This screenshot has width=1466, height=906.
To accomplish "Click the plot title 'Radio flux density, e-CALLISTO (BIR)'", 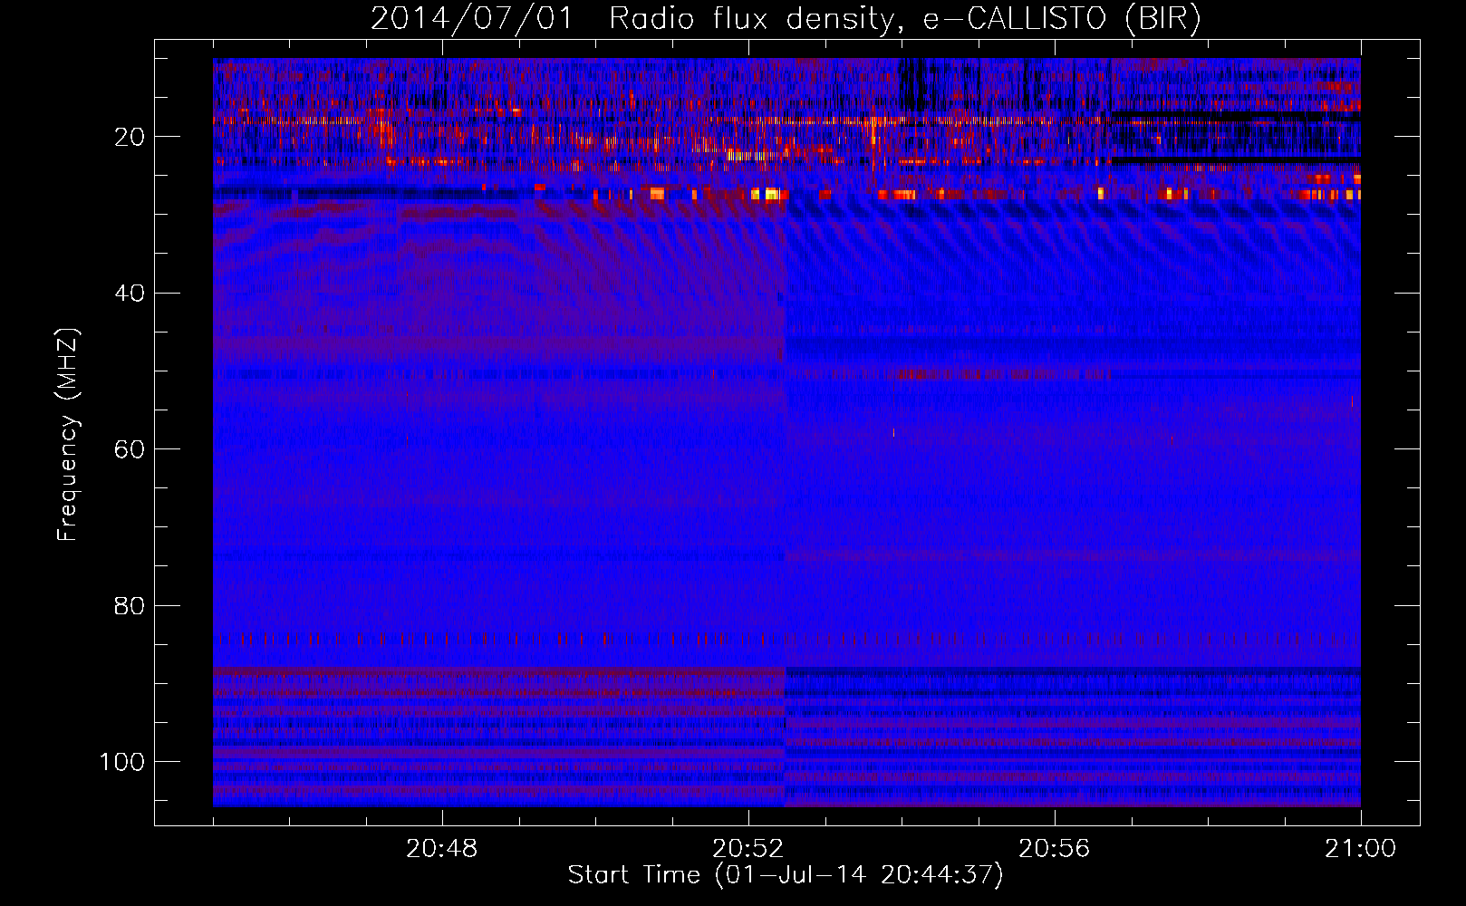I will click(904, 19).
